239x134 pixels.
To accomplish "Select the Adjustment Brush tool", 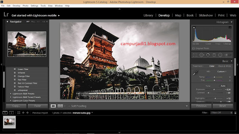I will (x=228, y=55).
